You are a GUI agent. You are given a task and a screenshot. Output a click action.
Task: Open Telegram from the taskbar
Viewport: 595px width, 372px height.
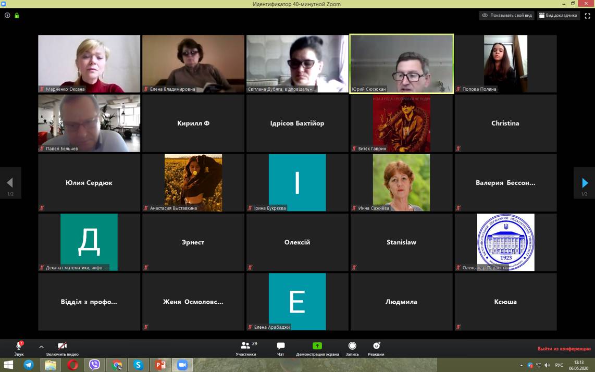point(29,365)
